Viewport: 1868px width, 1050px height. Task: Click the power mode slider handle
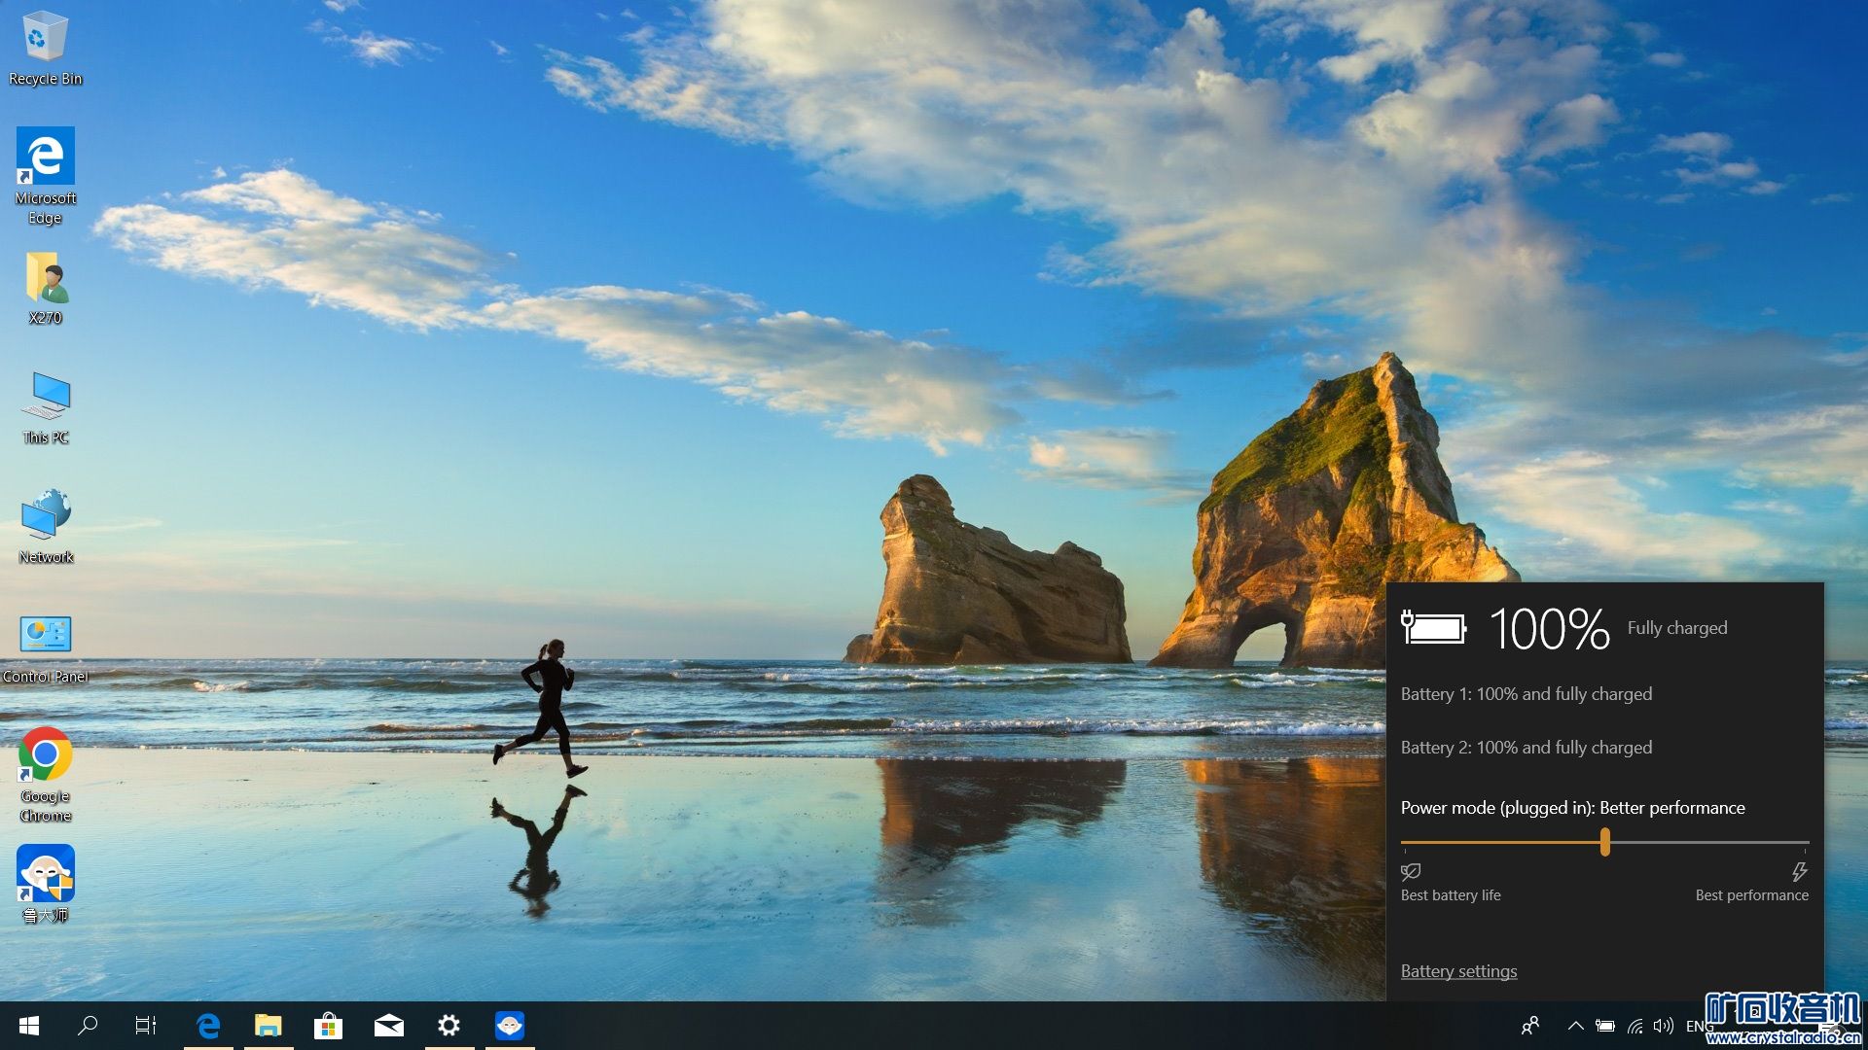[x=1605, y=842]
